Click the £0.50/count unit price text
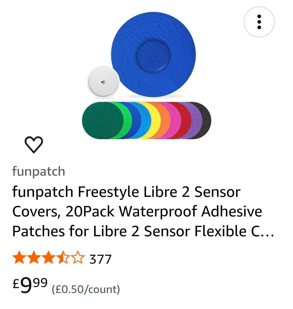Screen dimensions: 293x309 [86, 289]
